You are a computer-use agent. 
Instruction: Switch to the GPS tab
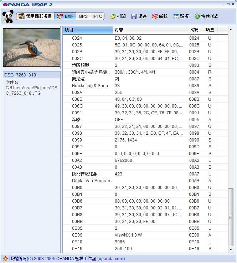pos(83,16)
